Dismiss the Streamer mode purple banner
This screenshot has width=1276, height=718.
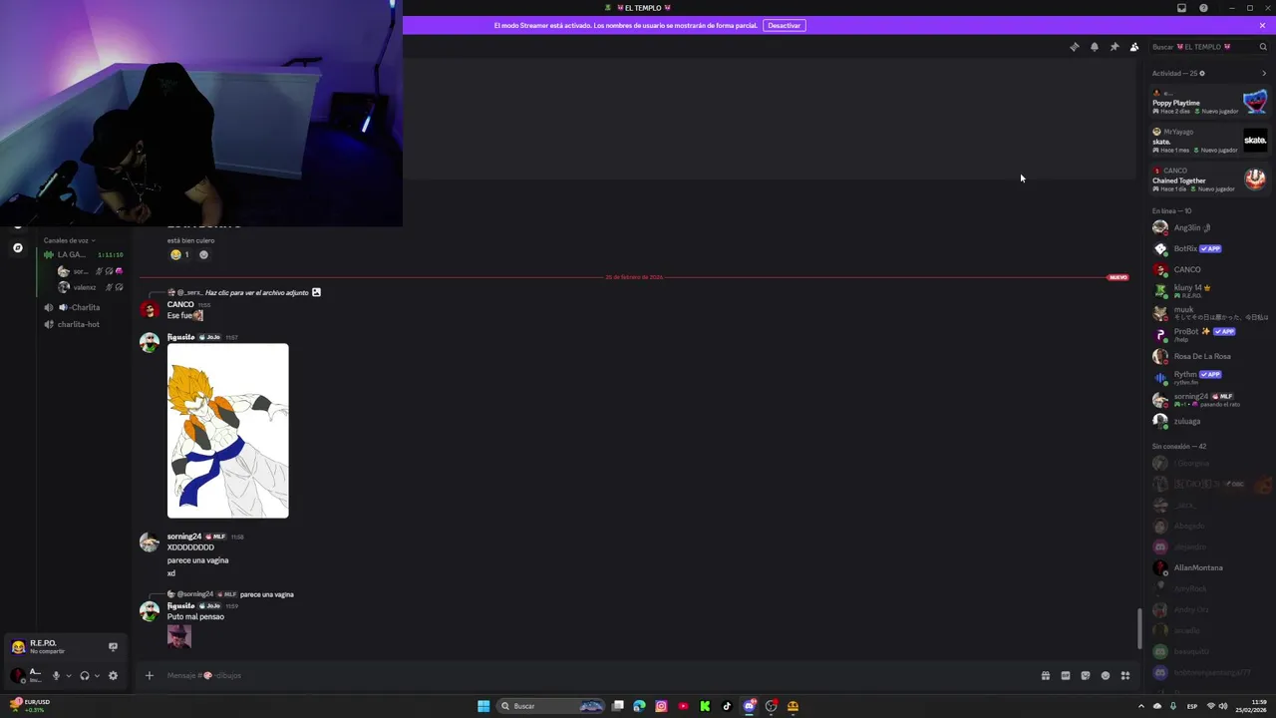1262,25
